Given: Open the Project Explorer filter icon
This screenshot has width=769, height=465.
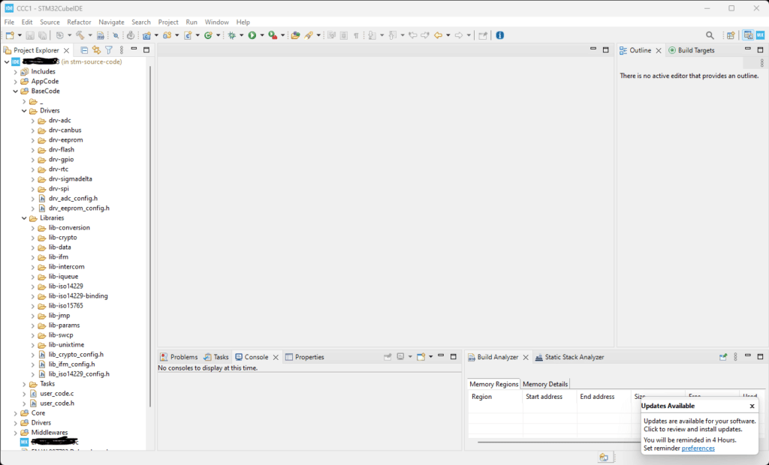Looking at the screenshot, I should coord(109,50).
